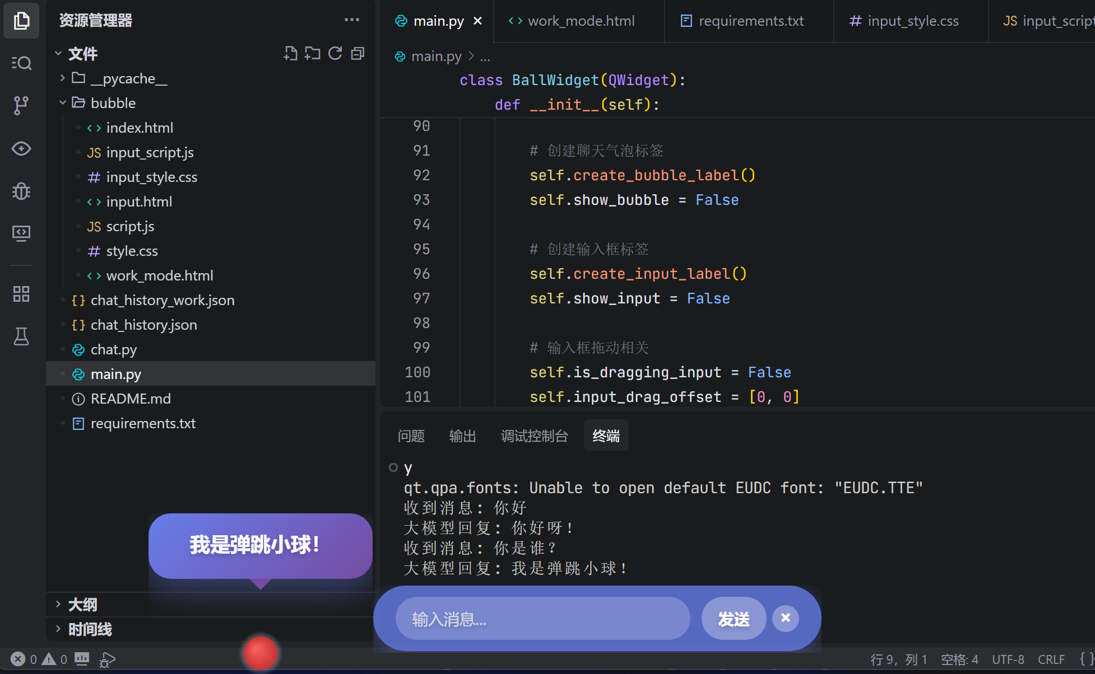Click the warnings triangle in status bar
Image resolution: width=1095 pixels, height=674 pixels.
49,659
